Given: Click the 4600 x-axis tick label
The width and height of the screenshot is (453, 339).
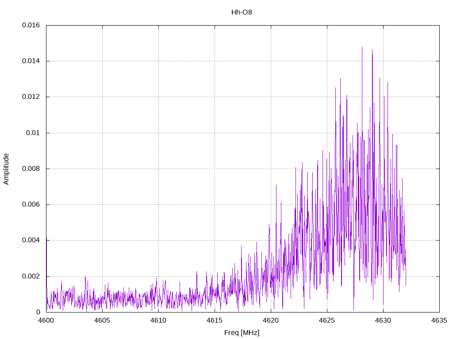Looking at the screenshot, I should 46,320.
